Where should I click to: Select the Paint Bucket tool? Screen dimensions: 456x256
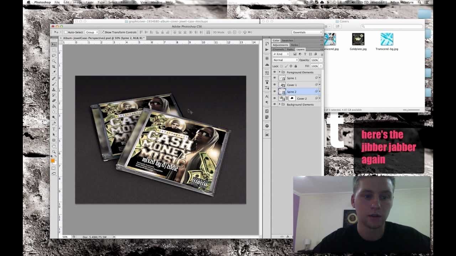(x=54, y=106)
